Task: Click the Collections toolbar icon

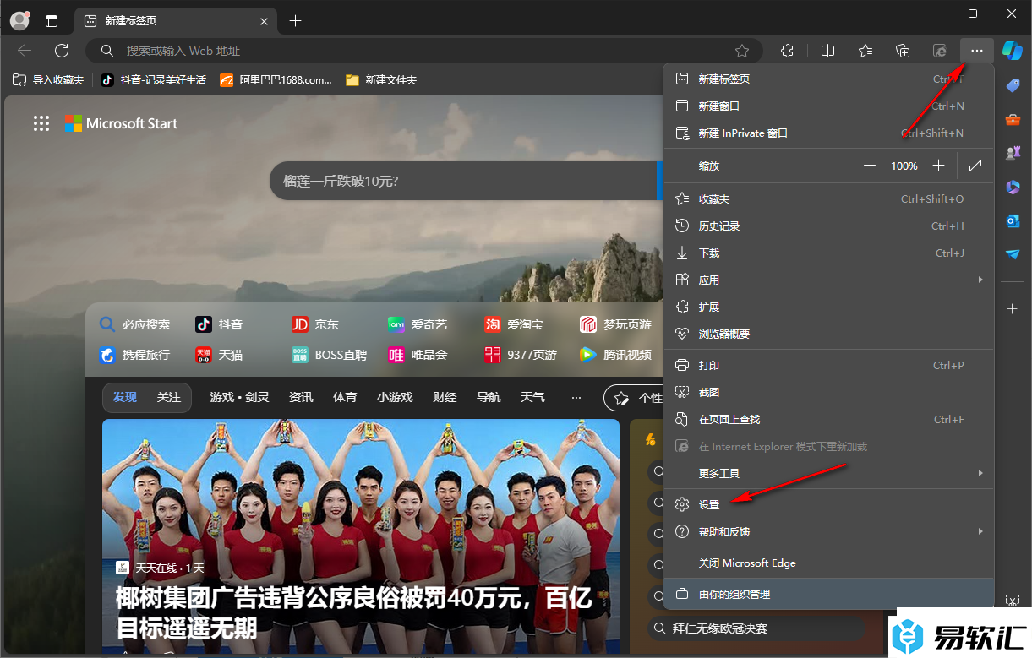Action: [x=903, y=51]
